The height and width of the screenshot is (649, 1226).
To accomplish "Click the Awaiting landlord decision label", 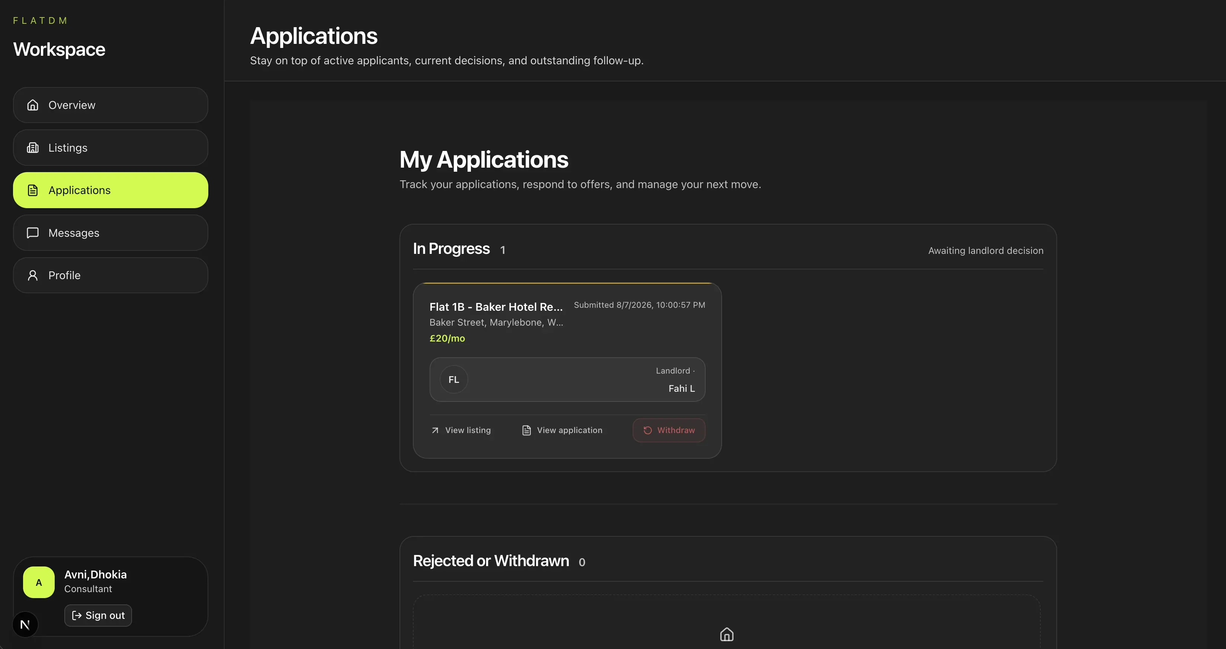I will pos(986,251).
